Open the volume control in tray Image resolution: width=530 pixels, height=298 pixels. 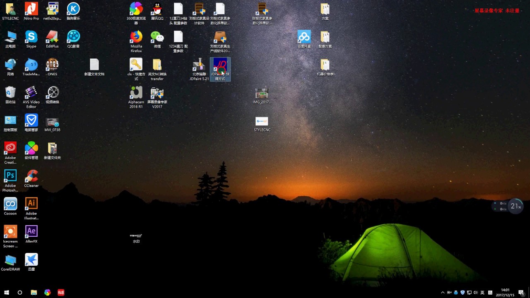point(475,293)
